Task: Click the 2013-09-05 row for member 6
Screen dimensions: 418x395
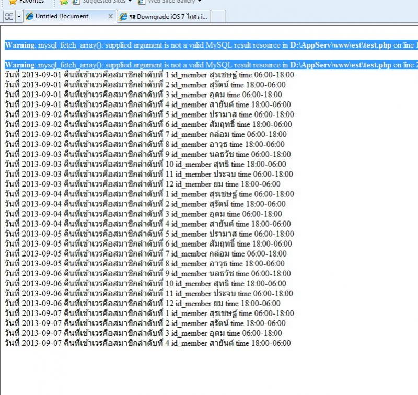Action: (x=148, y=244)
